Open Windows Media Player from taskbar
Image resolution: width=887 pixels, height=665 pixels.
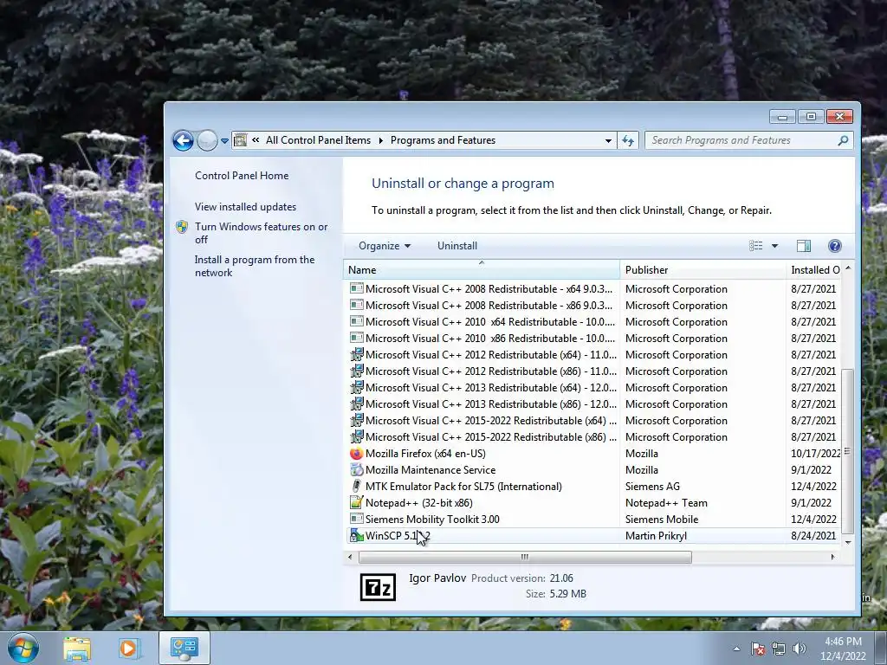click(128, 649)
